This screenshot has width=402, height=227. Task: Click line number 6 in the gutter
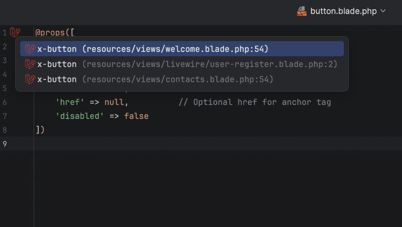click(5, 102)
